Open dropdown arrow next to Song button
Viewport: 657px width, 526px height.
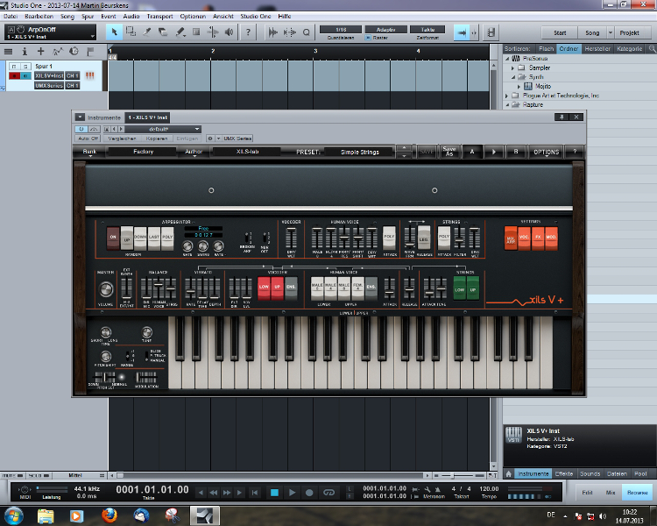pos(610,32)
